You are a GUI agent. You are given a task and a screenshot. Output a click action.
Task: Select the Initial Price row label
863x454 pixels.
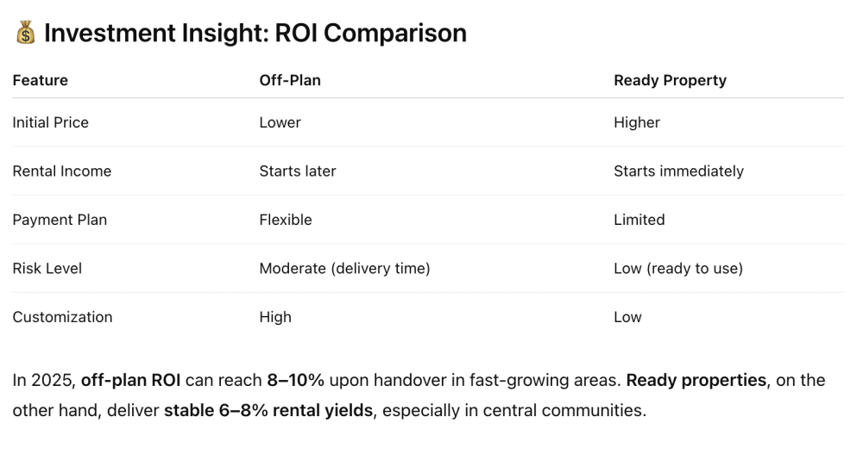coord(51,122)
